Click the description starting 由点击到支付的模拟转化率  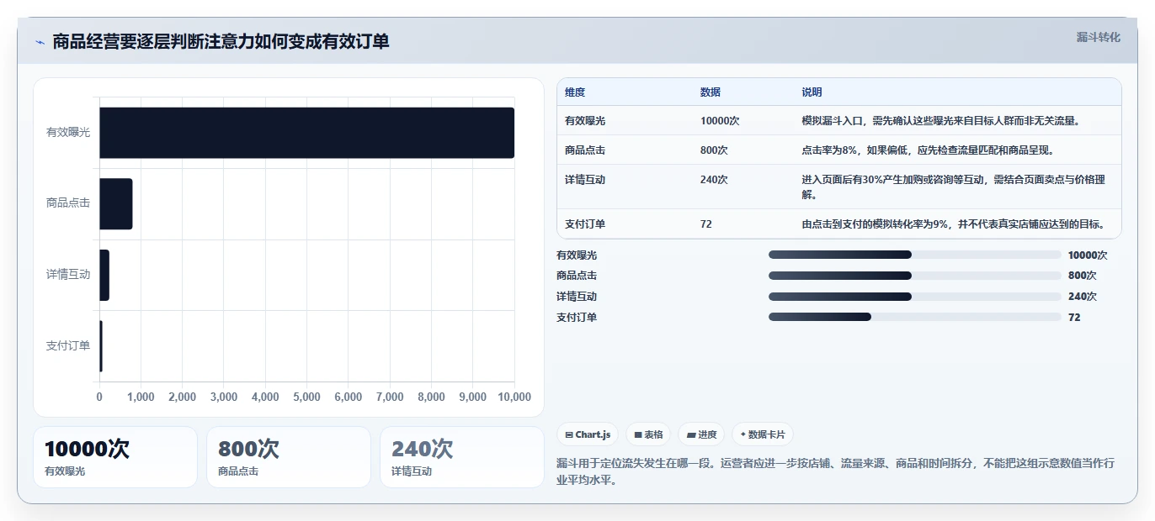point(953,224)
